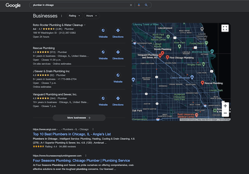
Task: Click phone number (312) 267-0362
Action: [x=67, y=33]
